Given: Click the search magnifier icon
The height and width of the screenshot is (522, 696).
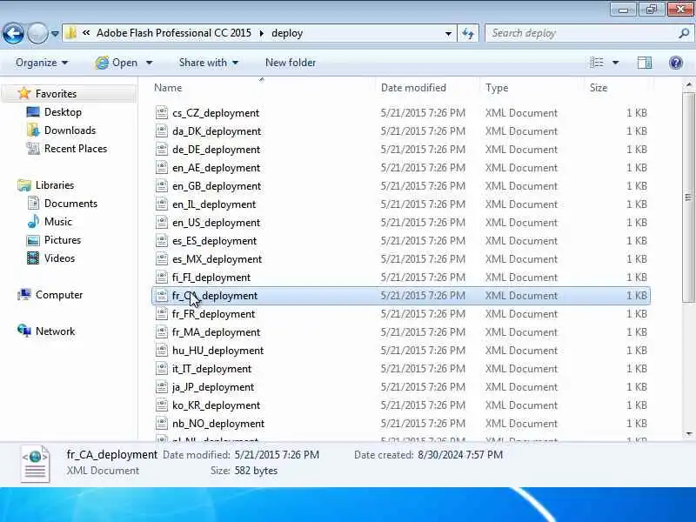Looking at the screenshot, I should pyautogui.click(x=684, y=33).
